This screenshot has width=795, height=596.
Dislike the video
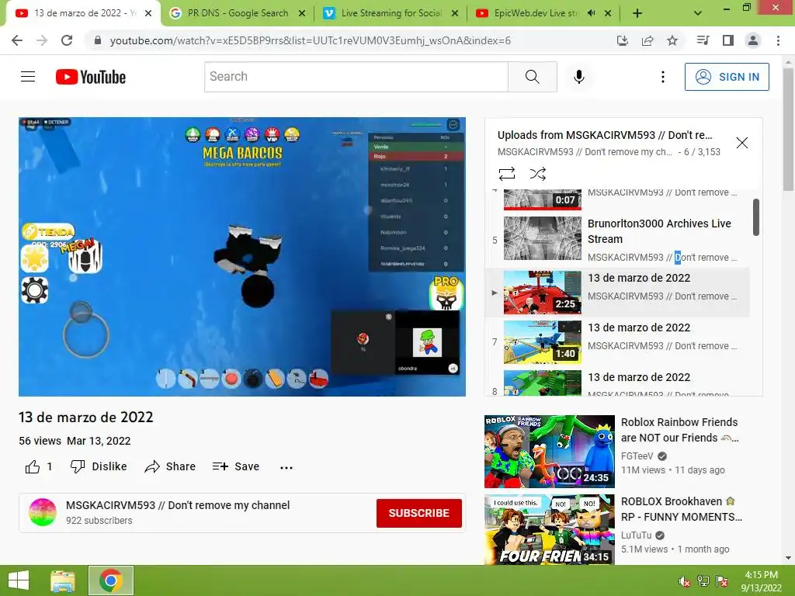[99, 466]
